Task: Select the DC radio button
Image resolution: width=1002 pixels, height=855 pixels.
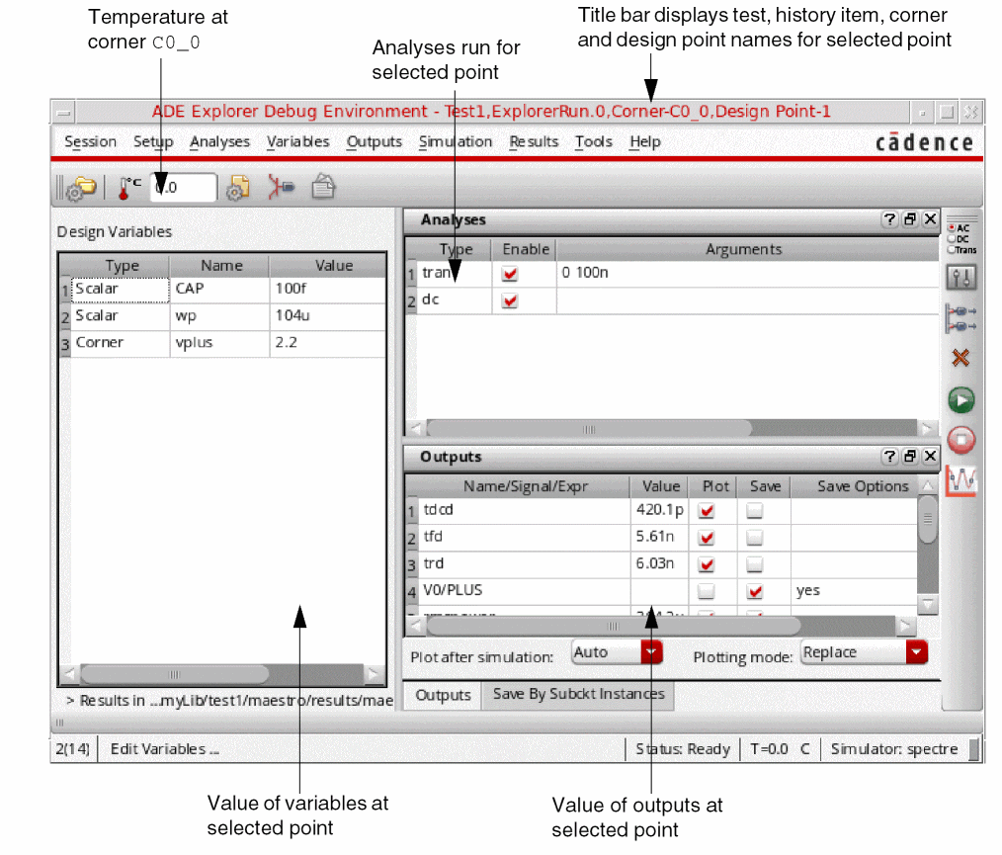Action: (952, 239)
